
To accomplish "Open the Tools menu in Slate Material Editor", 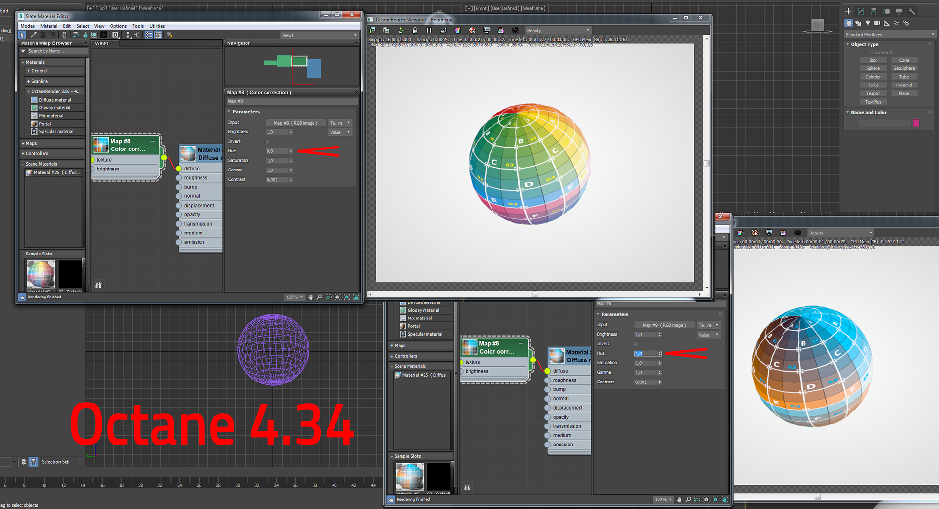I will tap(138, 26).
